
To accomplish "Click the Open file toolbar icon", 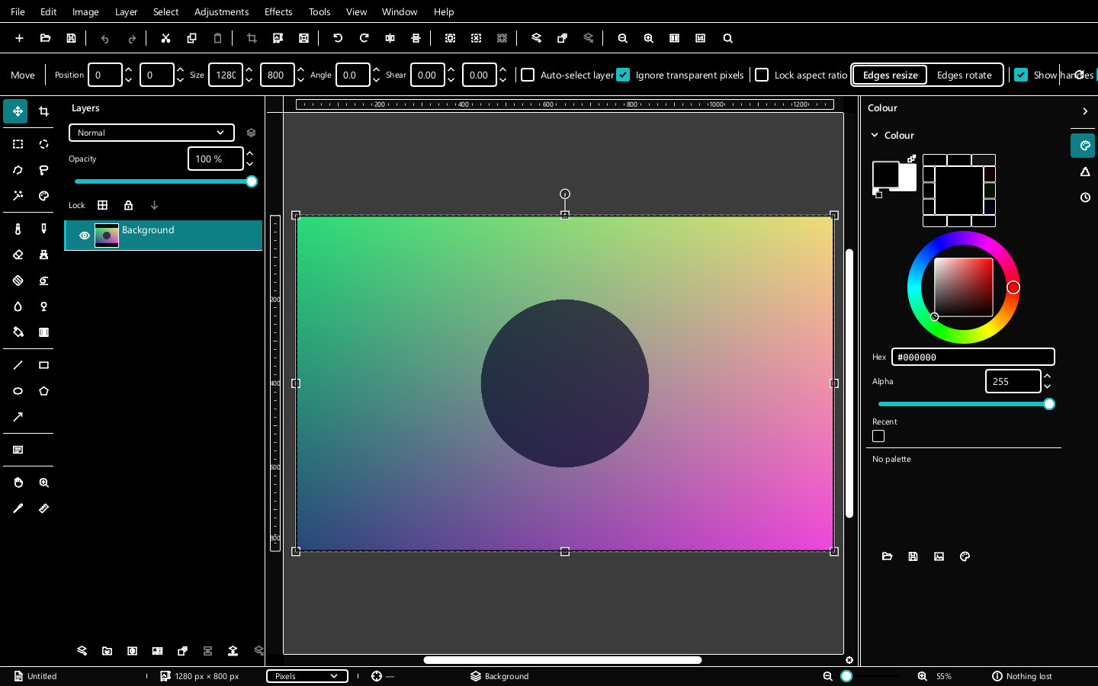I will pyautogui.click(x=45, y=38).
